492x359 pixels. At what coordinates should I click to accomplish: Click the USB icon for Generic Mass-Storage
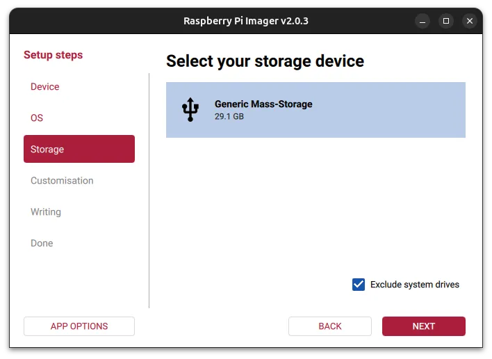190,110
